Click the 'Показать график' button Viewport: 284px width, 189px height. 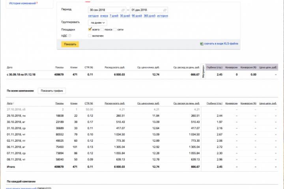click(x=52, y=91)
